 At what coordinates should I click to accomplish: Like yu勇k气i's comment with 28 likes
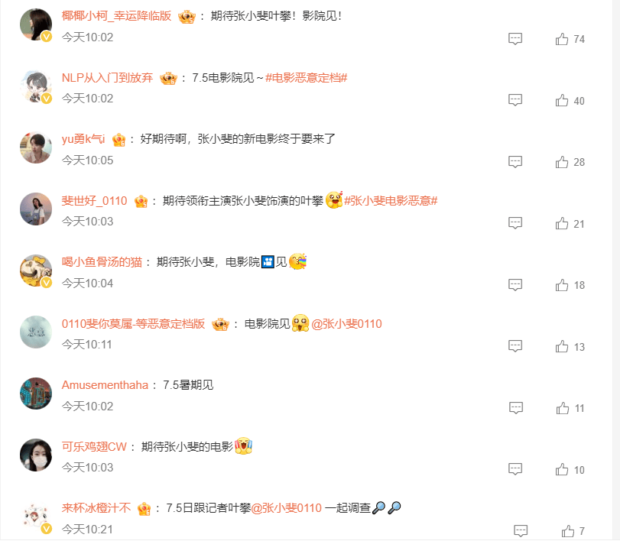pos(561,162)
